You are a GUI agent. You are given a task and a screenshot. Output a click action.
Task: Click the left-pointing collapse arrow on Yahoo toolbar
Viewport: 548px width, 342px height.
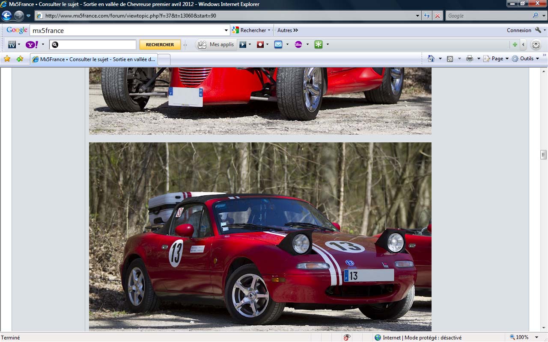pyautogui.click(x=523, y=44)
